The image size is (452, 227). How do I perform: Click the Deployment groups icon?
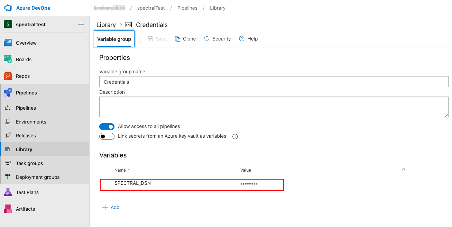[x=8, y=177]
